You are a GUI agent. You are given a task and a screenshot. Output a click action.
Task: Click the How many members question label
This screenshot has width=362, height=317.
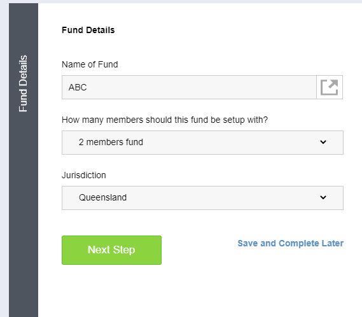click(165, 120)
